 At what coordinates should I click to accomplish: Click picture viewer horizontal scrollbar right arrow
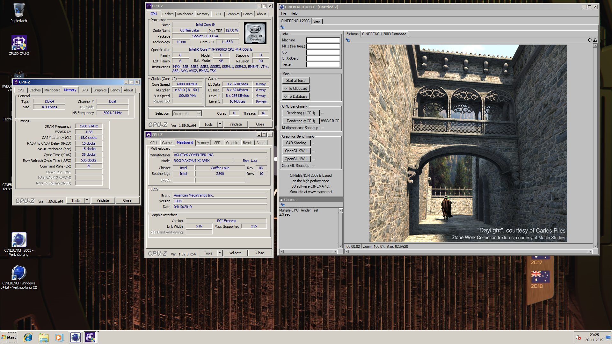590,252
